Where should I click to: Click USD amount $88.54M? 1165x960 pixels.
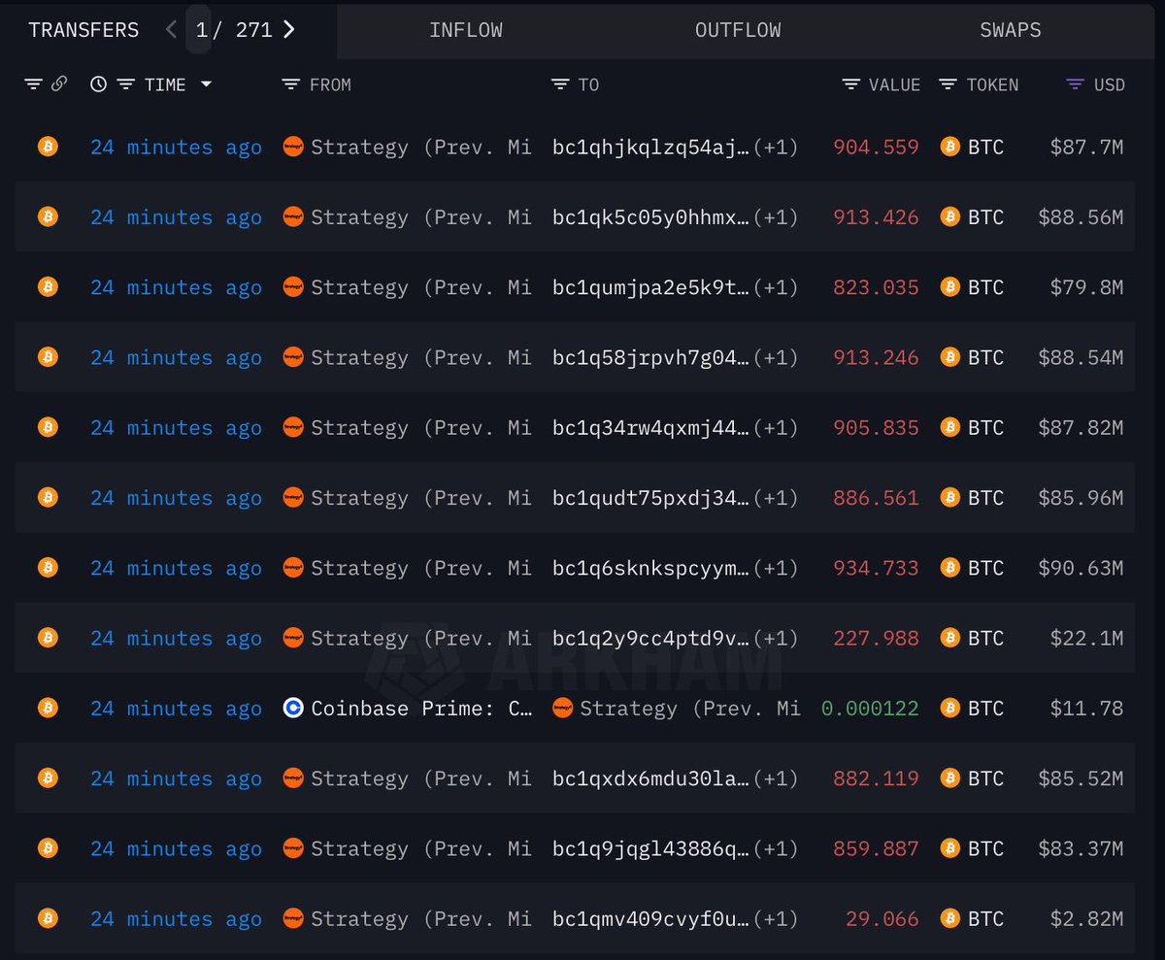click(x=1081, y=358)
